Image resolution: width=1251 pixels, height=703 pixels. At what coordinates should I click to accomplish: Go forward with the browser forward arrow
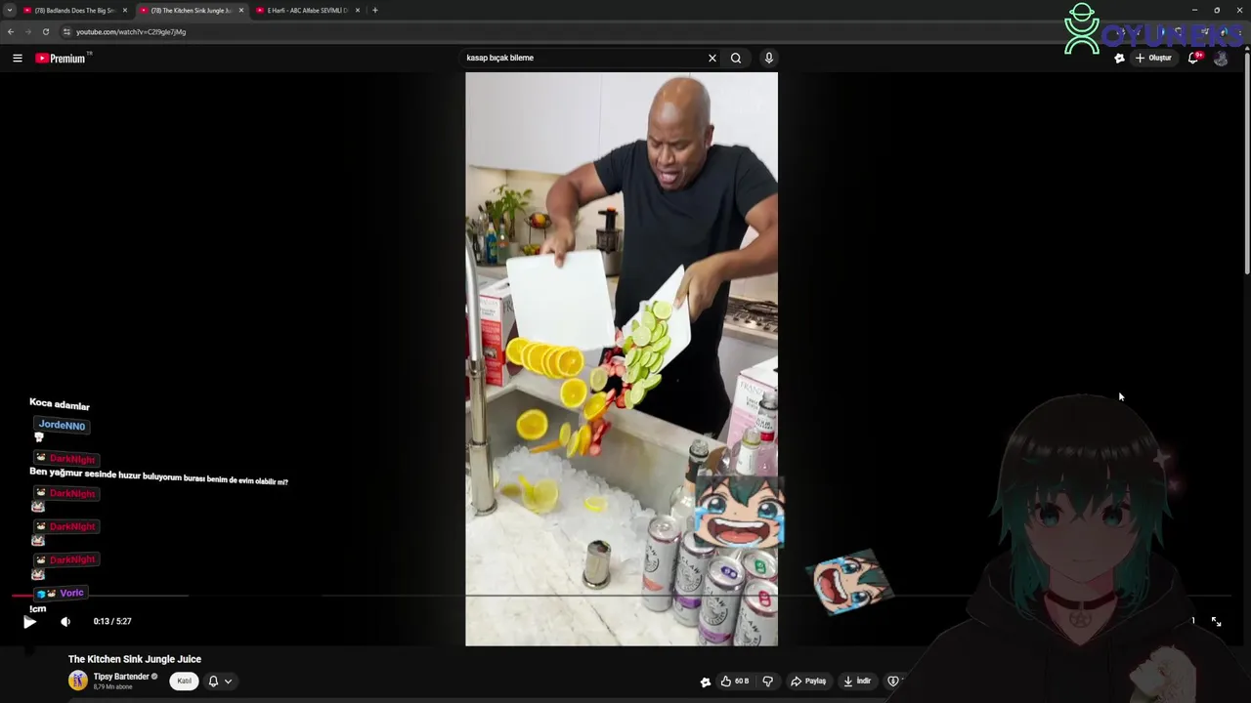(27, 31)
